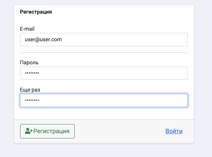
Task: Click the horizontal divider below the email field
Action: coord(104,52)
